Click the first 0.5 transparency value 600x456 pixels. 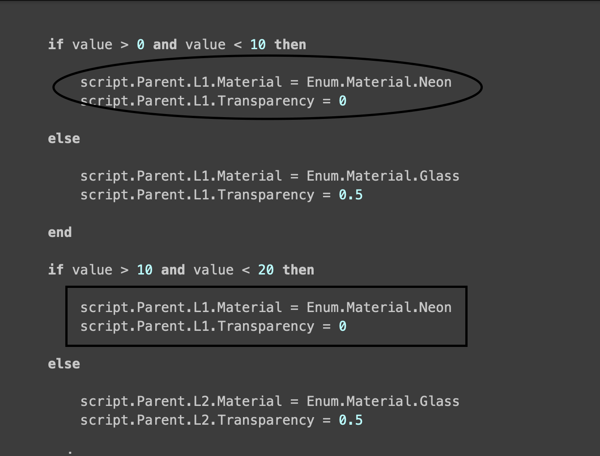click(351, 195)
